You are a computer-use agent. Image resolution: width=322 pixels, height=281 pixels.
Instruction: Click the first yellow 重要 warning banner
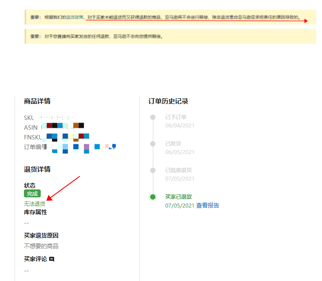(171, 18)
